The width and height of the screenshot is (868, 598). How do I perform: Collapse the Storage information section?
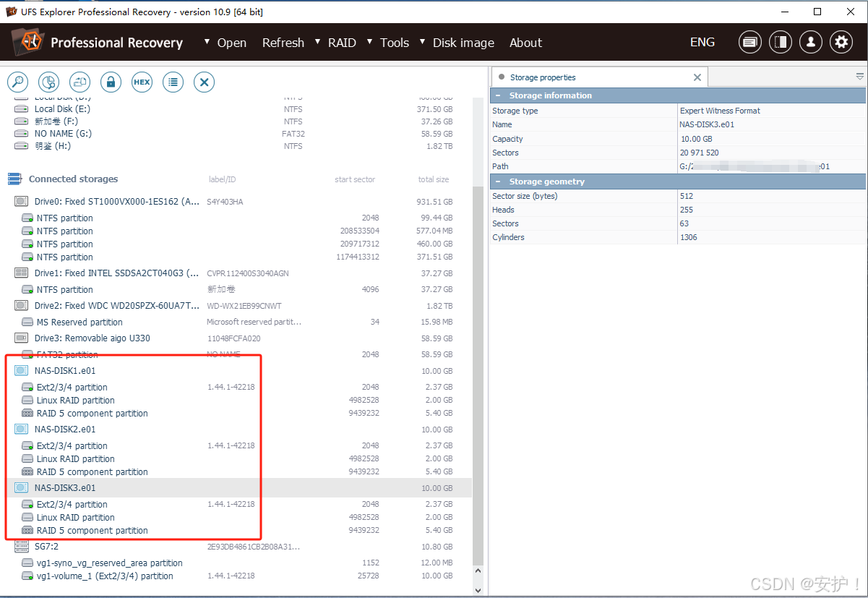(x=499, y=95)
